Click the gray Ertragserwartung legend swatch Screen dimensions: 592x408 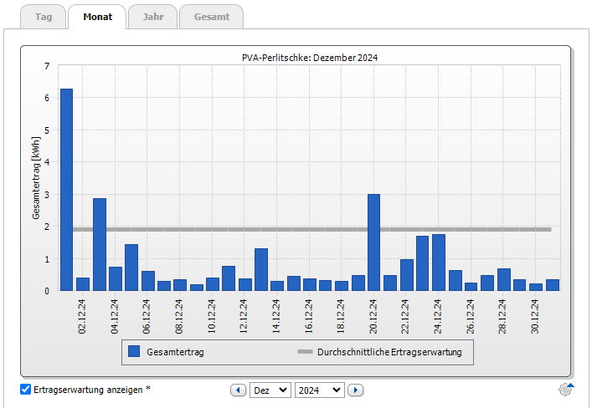(305, 351)
